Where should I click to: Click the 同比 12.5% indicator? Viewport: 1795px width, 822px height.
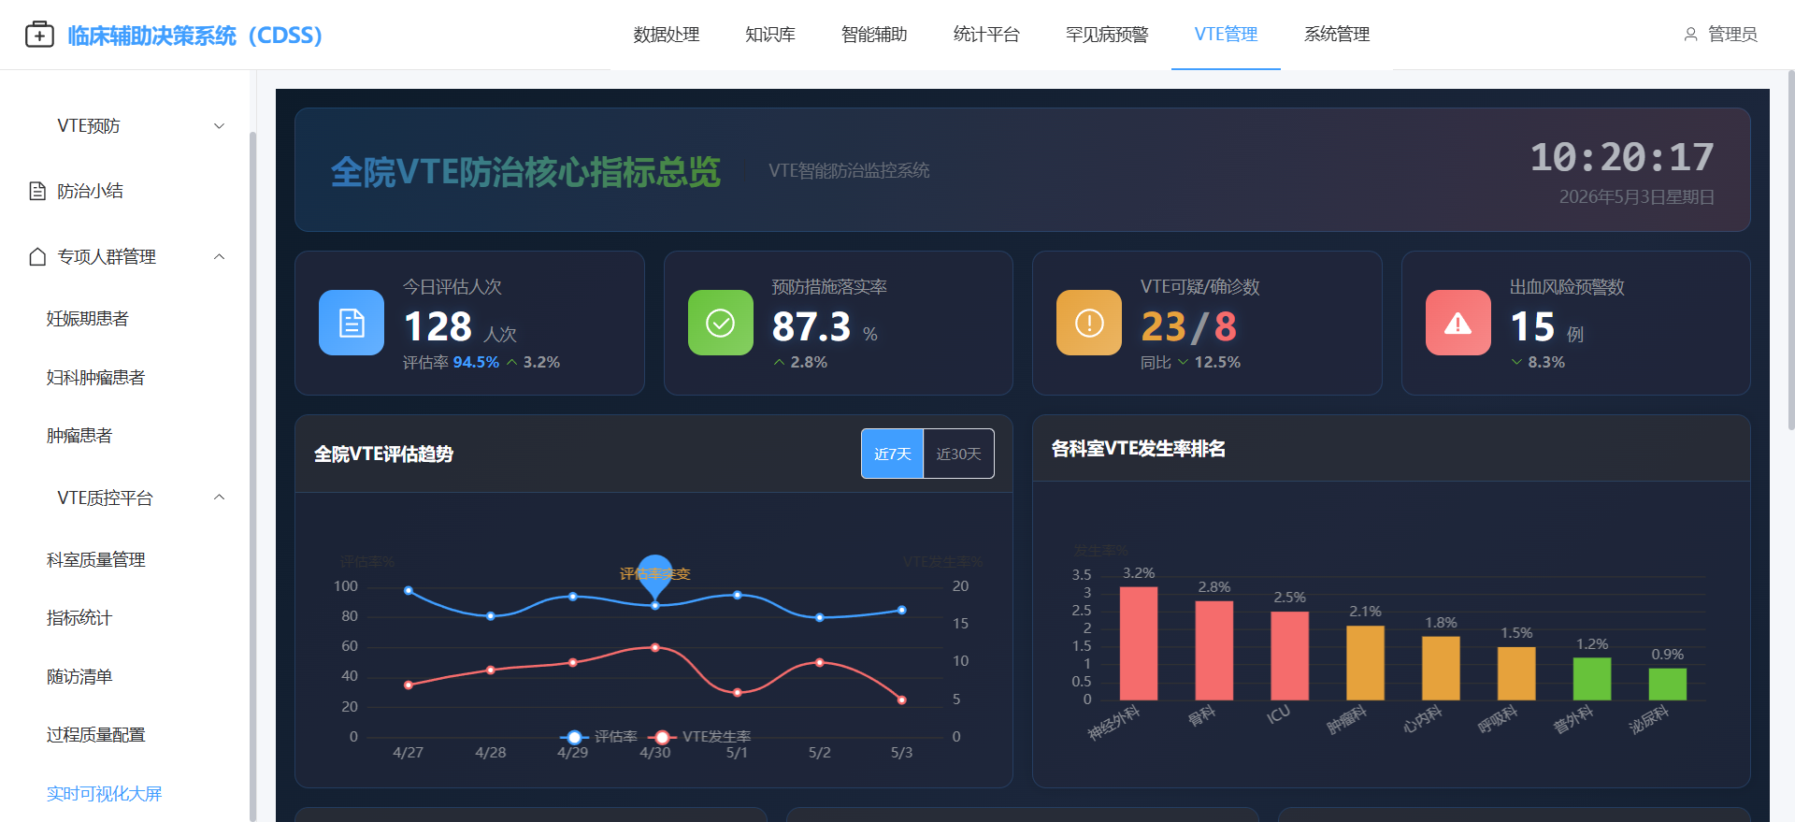pyautogui.click(x=1190, y=362)
